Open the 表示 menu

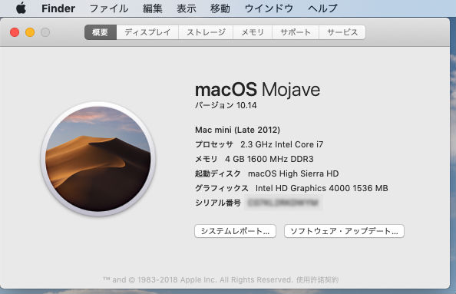[x=186, y=8]
